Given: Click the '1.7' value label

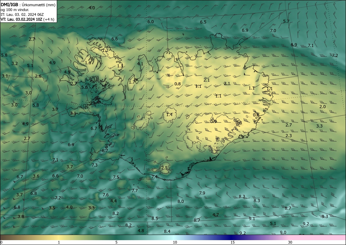Looking at the screenshot, I should pyautogui.click(x=132, y=82).
